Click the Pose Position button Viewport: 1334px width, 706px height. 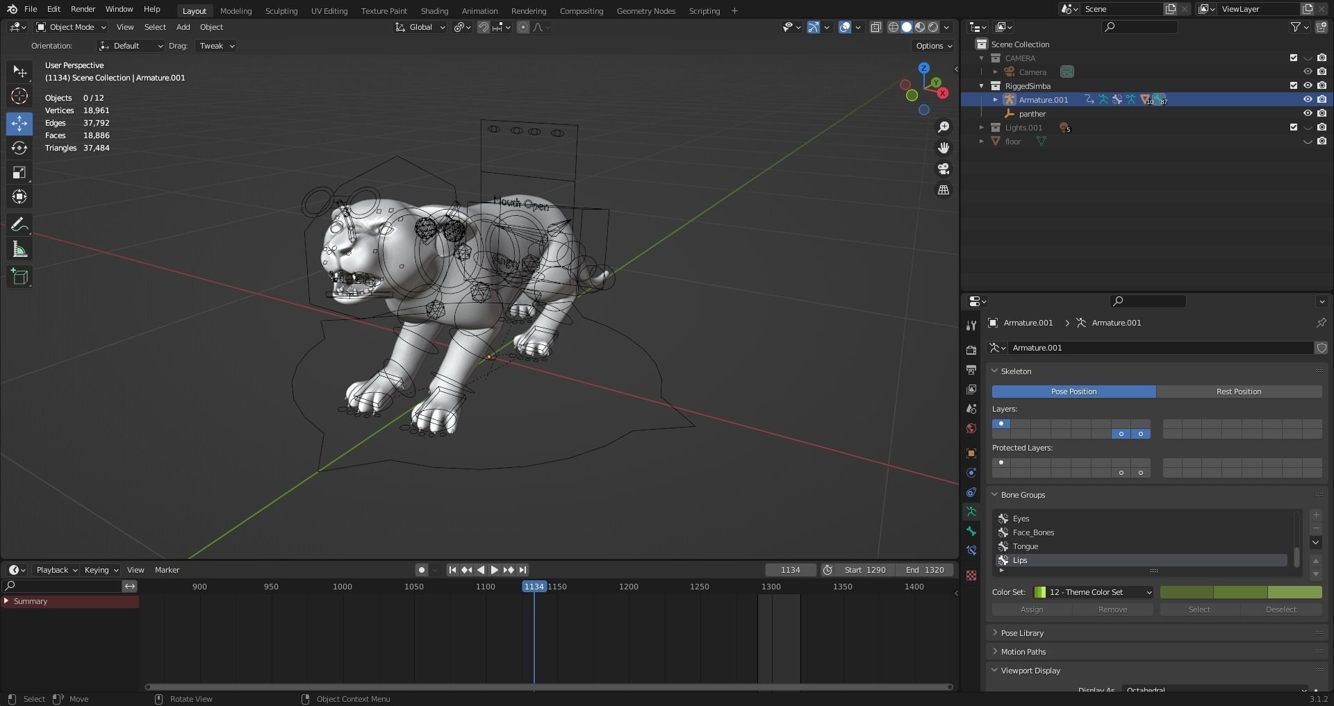click(1073, 392)
